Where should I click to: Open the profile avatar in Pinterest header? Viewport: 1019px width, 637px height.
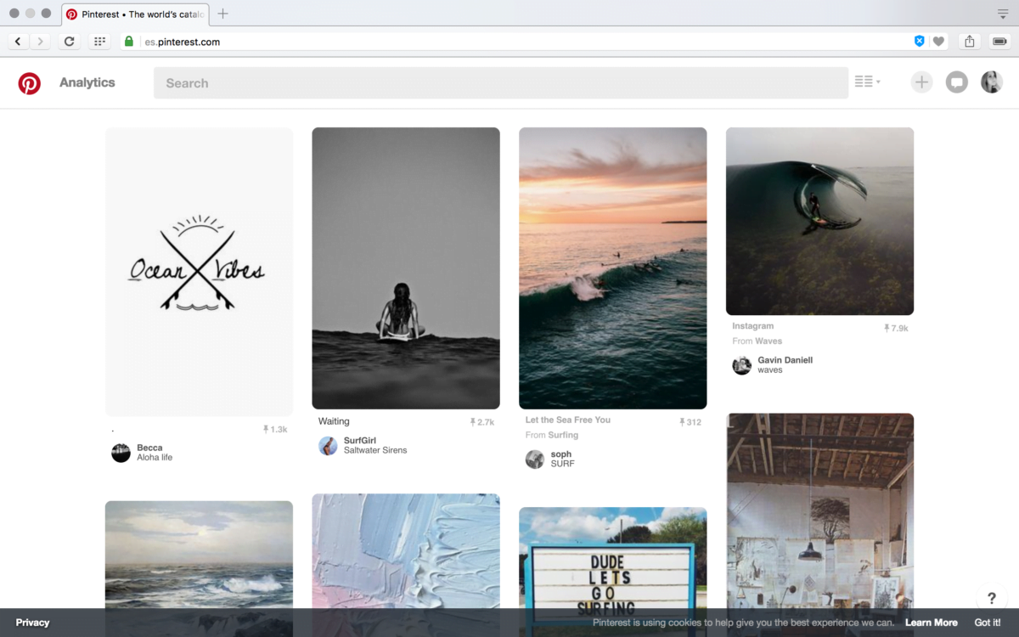click(992, 82)
